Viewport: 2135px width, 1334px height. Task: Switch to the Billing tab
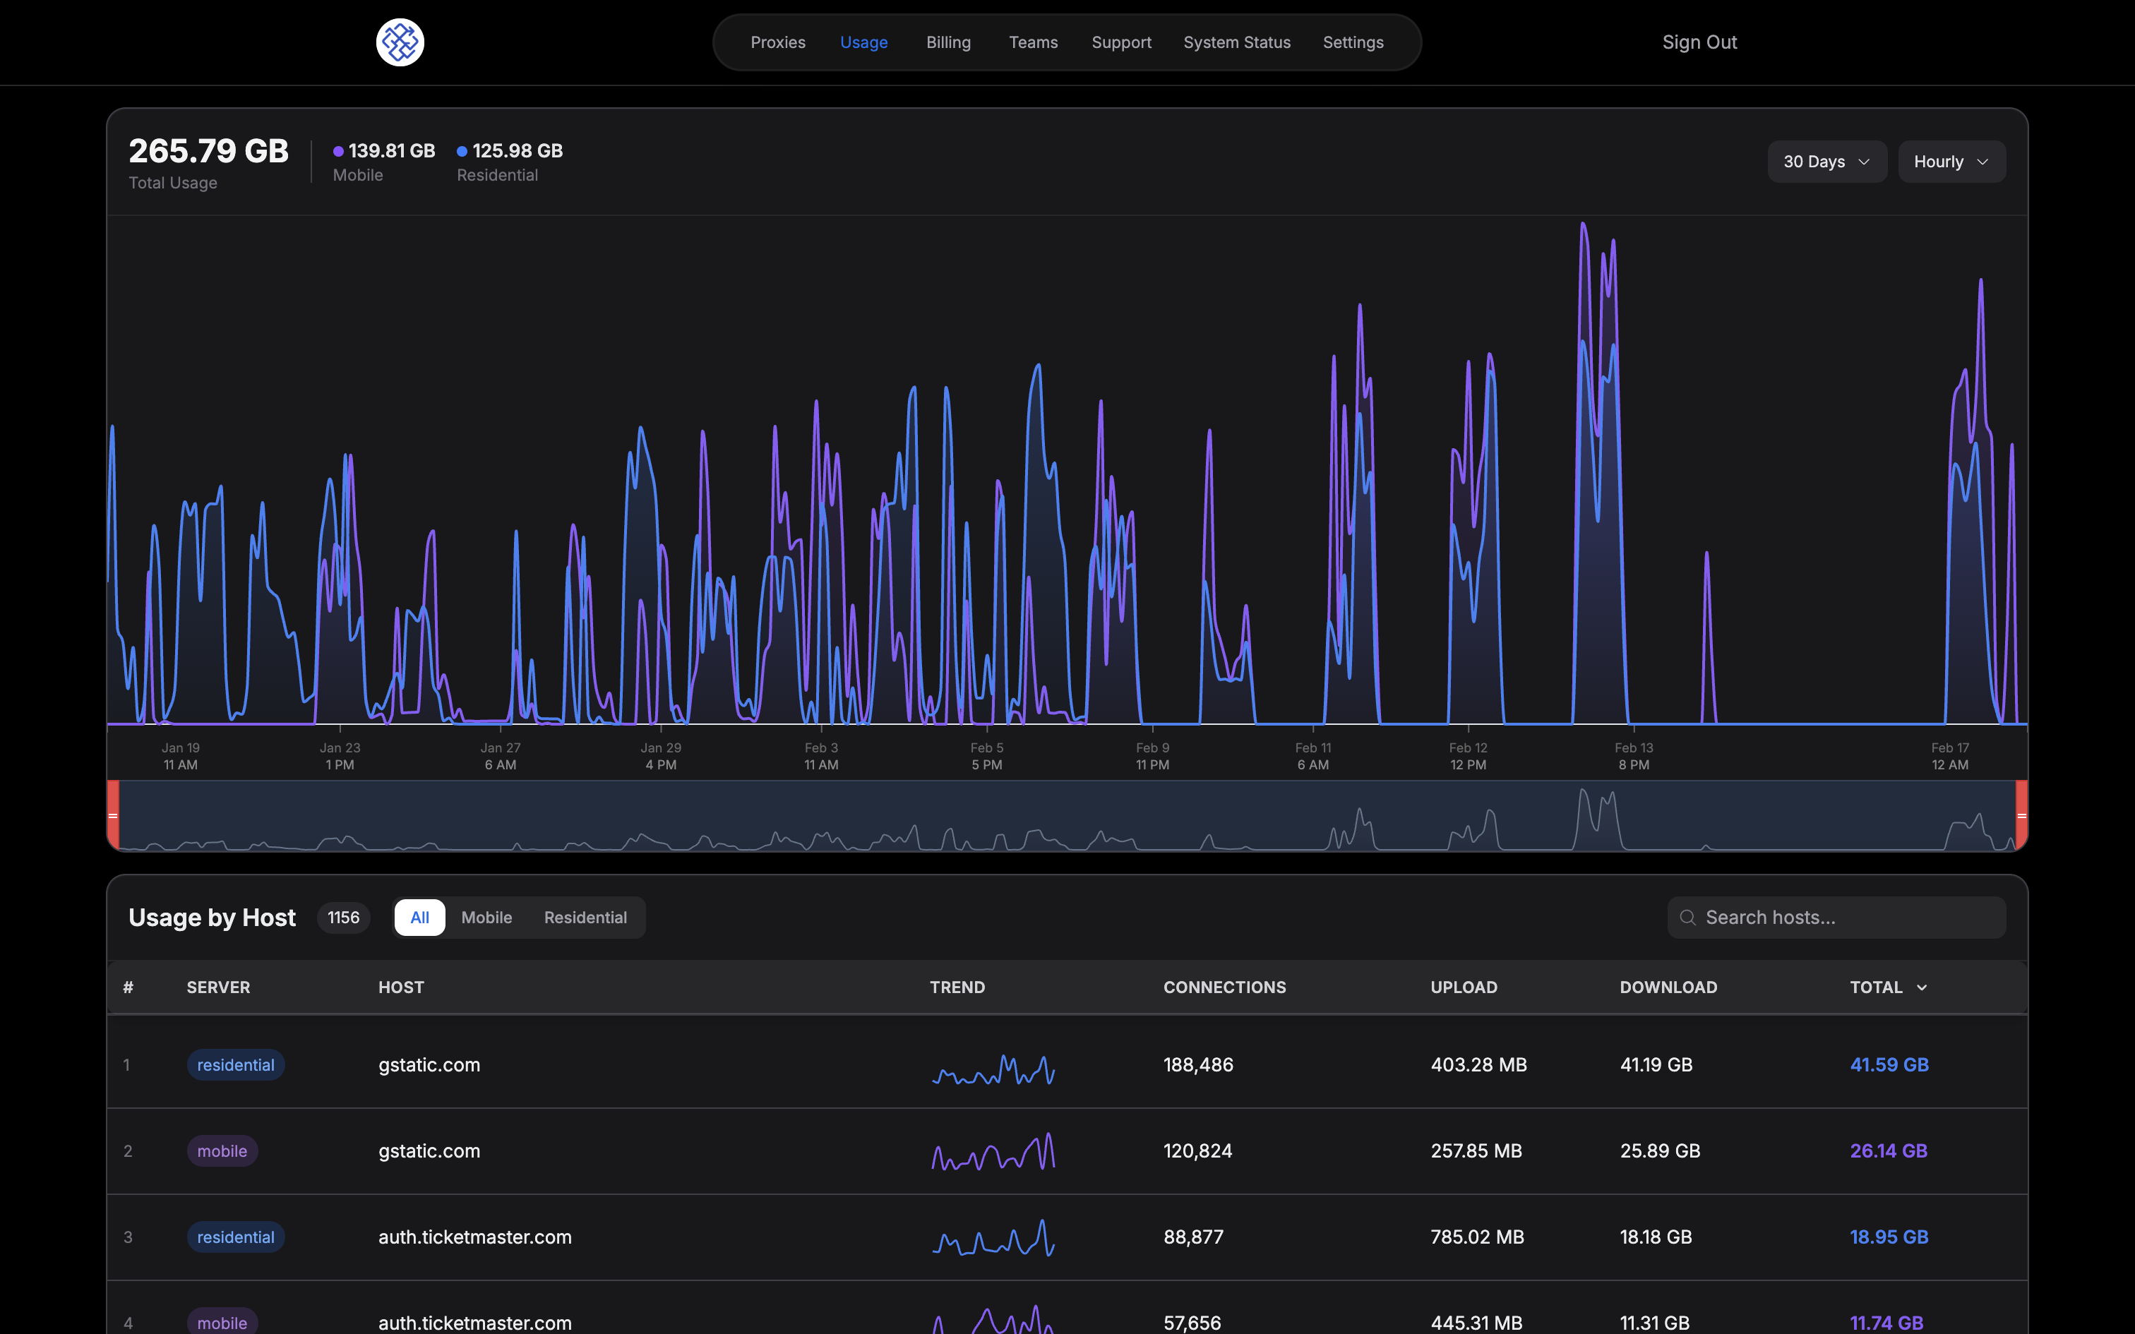click(948, 42)
